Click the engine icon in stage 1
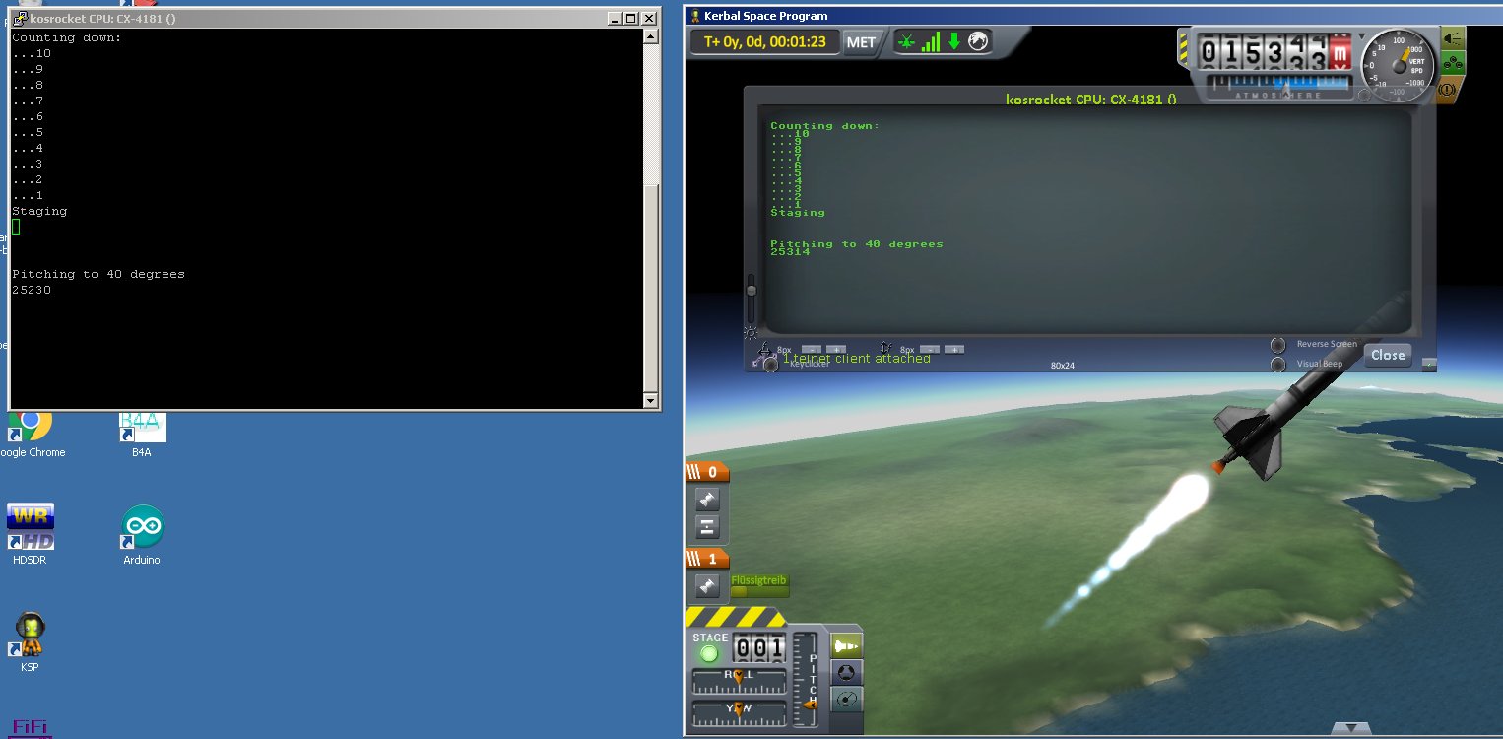 coord(707,586)
